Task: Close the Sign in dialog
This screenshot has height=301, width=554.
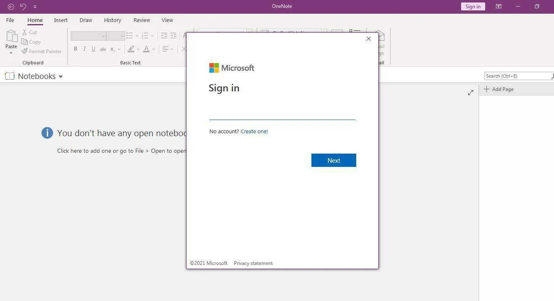Action: tap(369, 39)
